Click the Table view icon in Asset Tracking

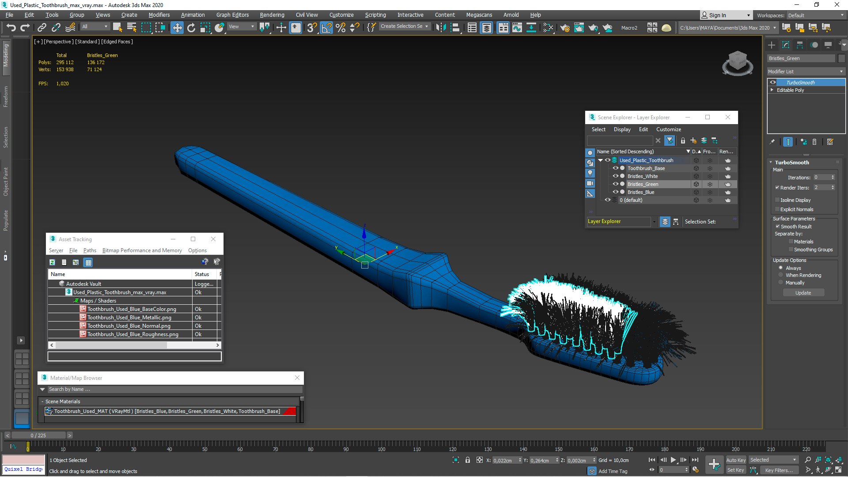88,262
